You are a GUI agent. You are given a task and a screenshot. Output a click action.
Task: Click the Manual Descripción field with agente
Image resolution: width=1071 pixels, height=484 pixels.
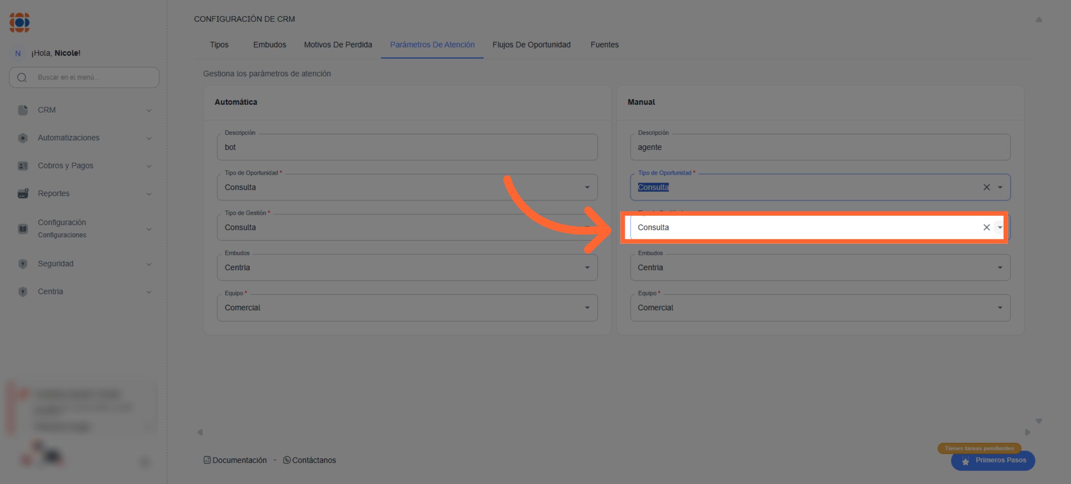pyautogui.click(x=820, y=147)
